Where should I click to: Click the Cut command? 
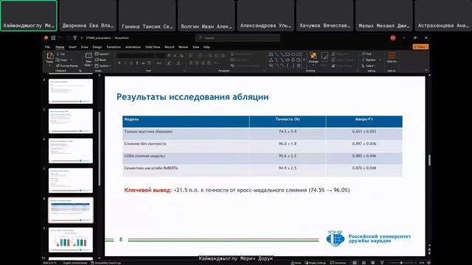[60, 54]
